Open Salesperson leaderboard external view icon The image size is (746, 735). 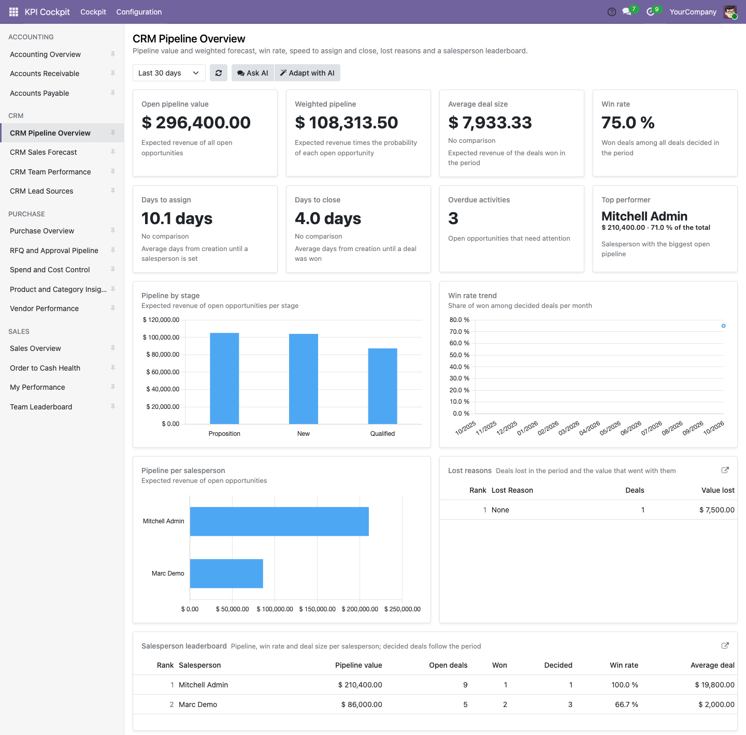click(725, 645)
